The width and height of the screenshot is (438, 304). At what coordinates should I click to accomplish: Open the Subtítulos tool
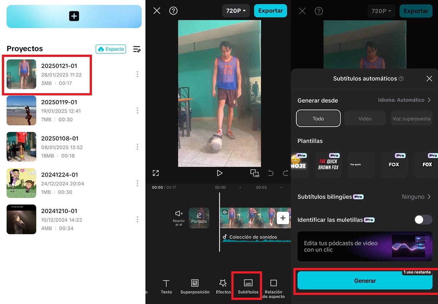pos(248,287)
